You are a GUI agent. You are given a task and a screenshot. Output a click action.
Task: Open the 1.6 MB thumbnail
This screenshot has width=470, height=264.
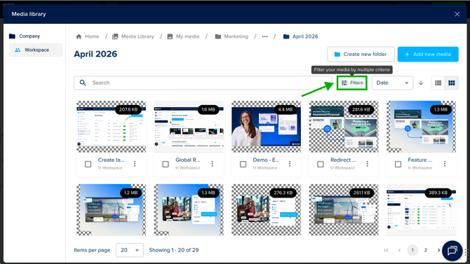click(x=189, y=127)
